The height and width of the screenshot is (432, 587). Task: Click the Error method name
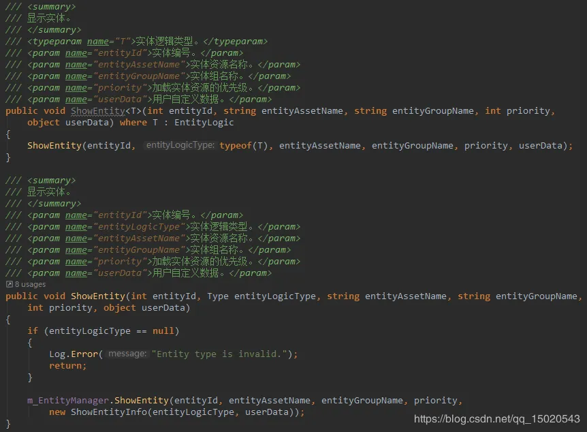[x=84, y=354]
